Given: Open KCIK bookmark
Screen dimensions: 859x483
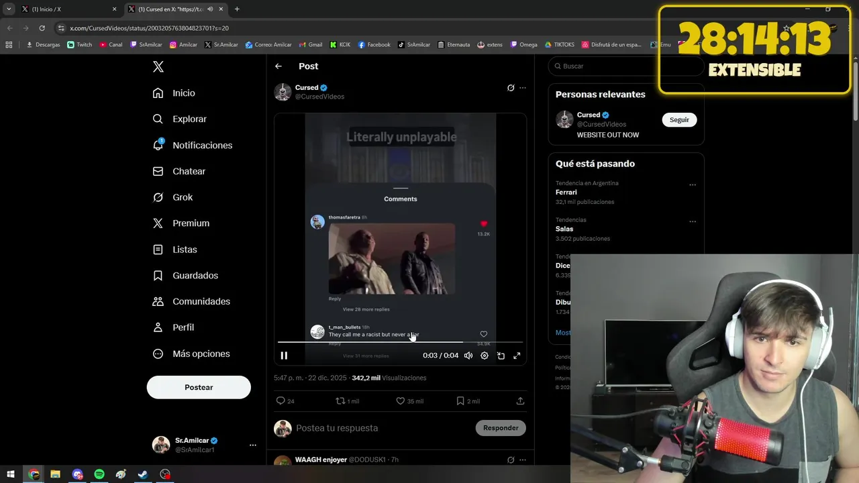Looking at the screenshot, I should point(340,45).
